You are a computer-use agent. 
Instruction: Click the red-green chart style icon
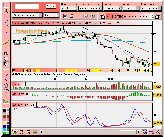coord(6,101)
